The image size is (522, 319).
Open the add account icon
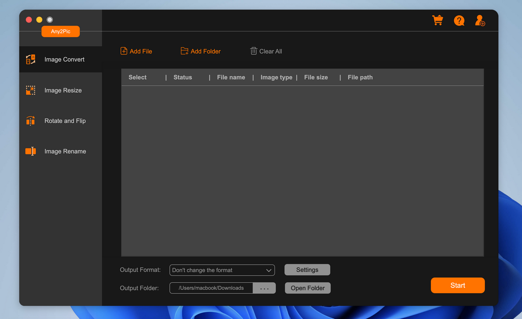click(480, 20)
